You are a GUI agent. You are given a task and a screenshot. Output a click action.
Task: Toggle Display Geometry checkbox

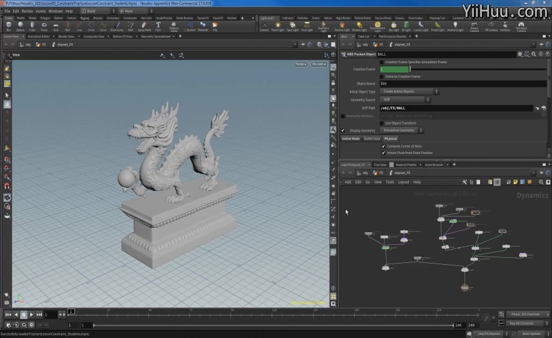click(x=343, y=130)
